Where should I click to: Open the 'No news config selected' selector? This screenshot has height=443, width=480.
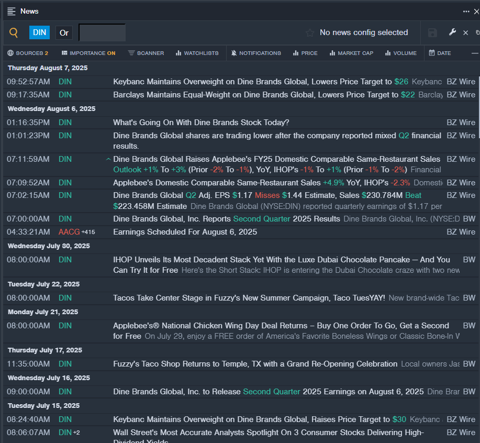coord(364,32)
